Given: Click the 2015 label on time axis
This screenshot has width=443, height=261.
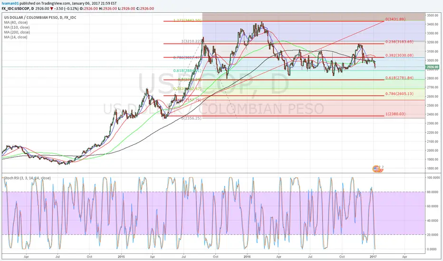Looking at the screenshot, I should click(x=121, y=257).
